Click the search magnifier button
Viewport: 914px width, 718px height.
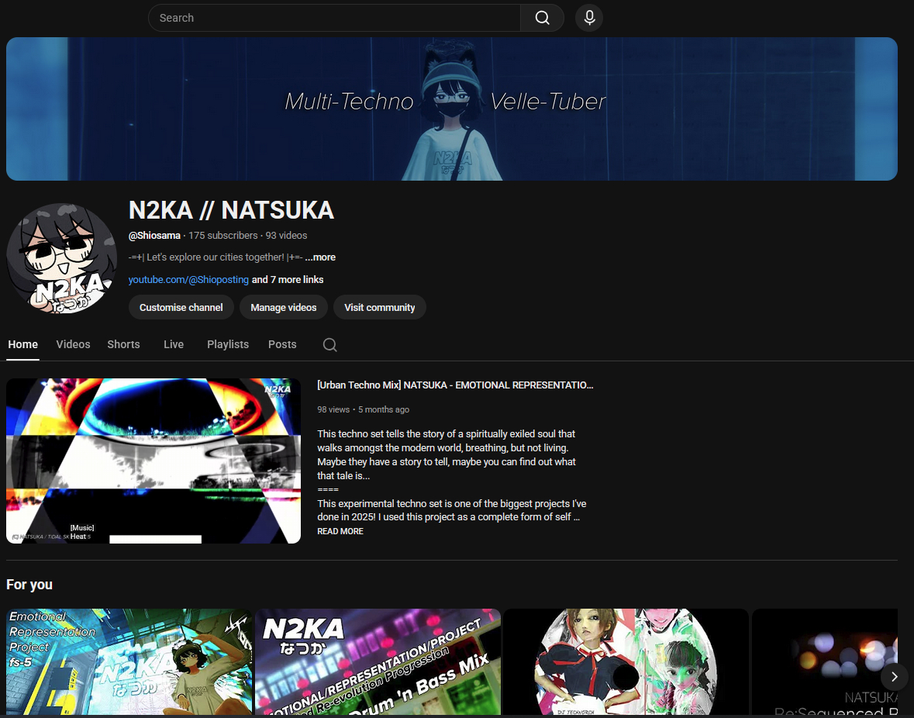pyautogui.click(x=542, y=18)
